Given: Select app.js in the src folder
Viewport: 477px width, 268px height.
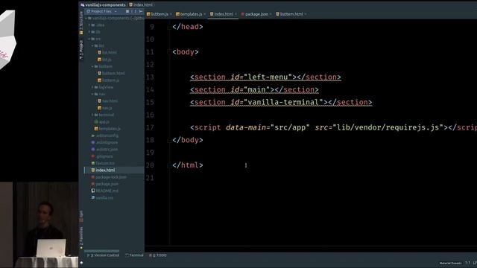Looking at the screenshot, I should (102, 121).
